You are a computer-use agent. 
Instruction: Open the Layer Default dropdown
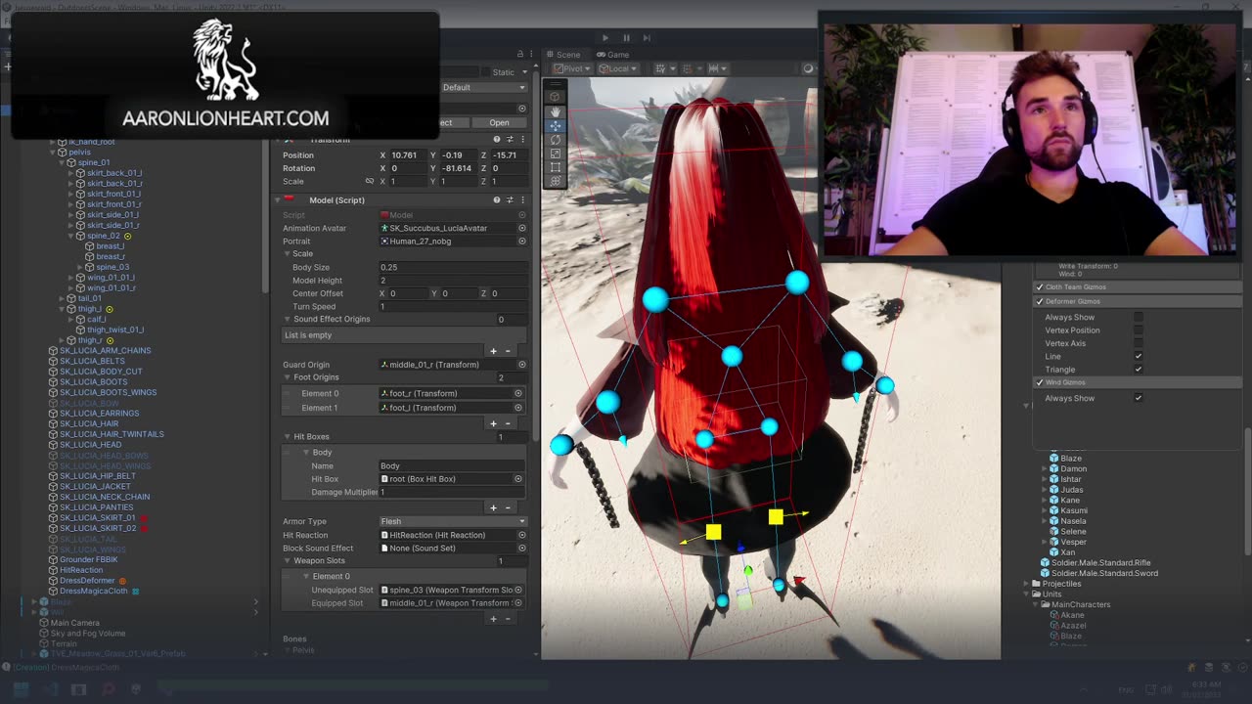point(483,87)
